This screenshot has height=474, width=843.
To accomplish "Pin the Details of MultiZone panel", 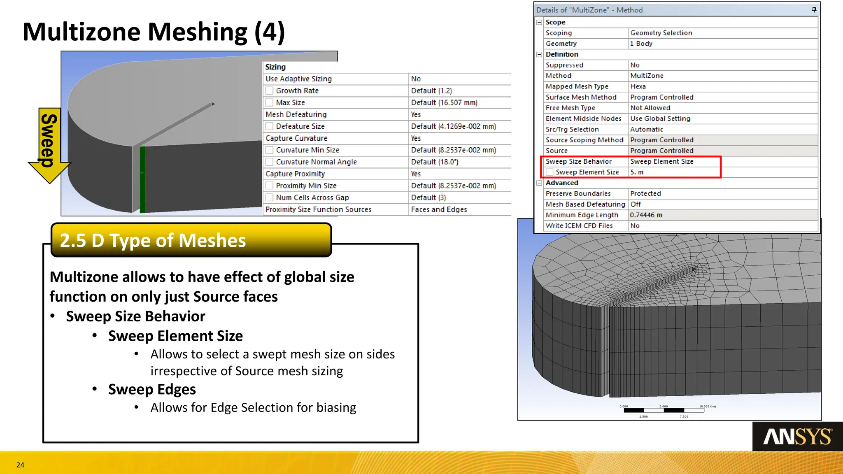I will 814,10.
